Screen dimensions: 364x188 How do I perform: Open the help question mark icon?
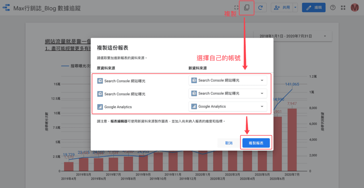(333, 7)
